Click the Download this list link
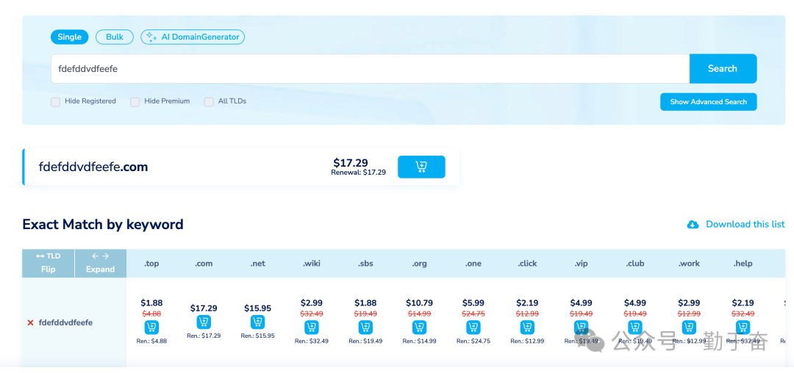 745,225
